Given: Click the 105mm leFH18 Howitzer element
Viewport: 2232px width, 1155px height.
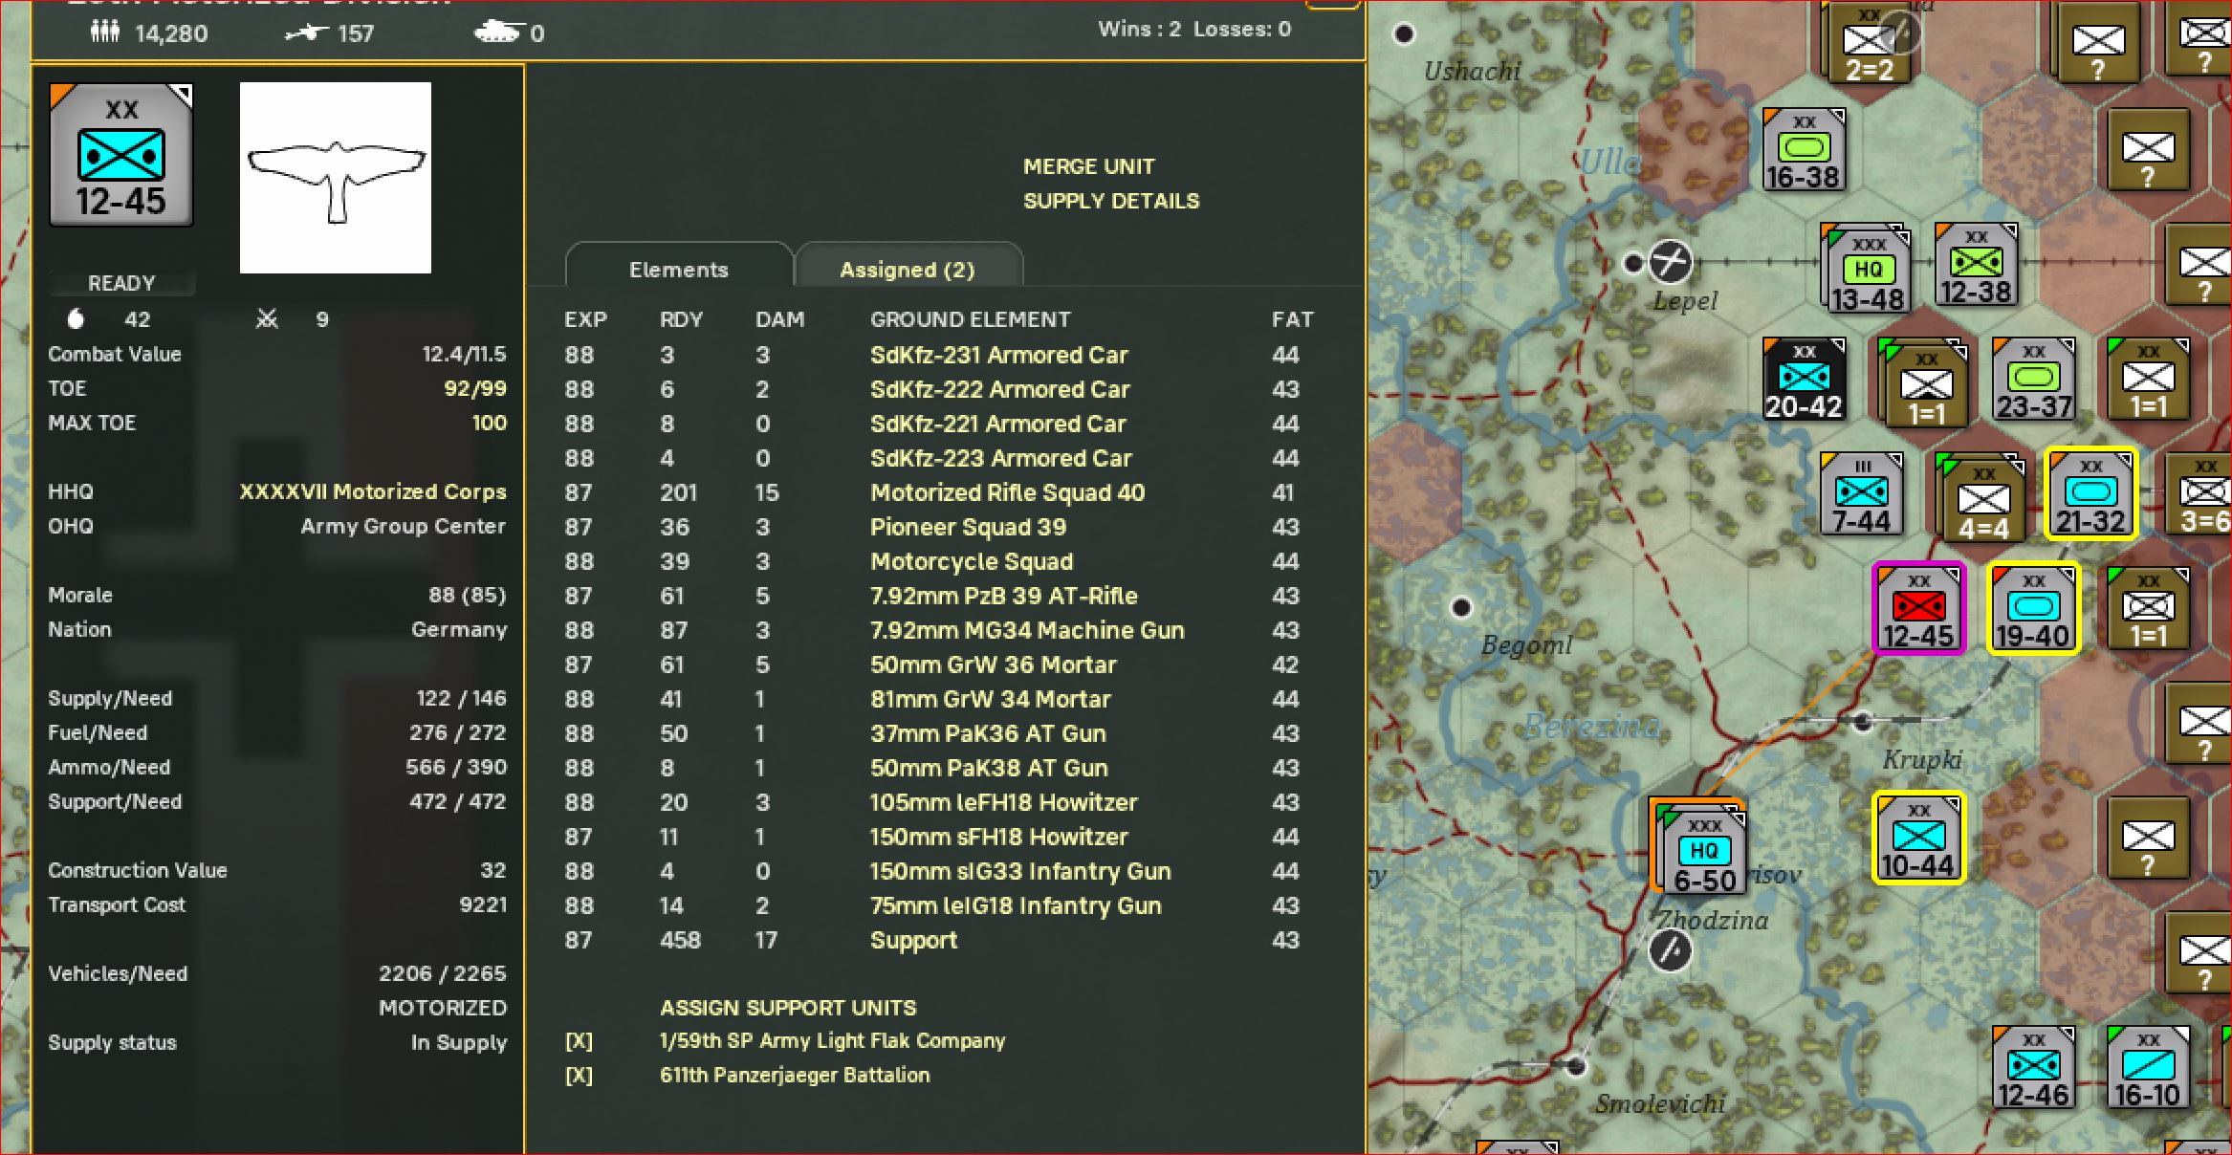Looking at the screenshot, I should [x=1004, y=802].
